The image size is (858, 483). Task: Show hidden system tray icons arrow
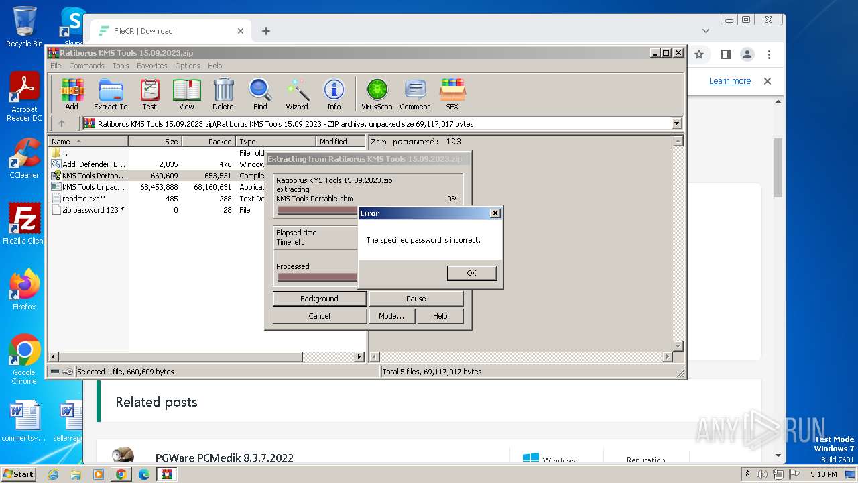(x=747, y=474)
